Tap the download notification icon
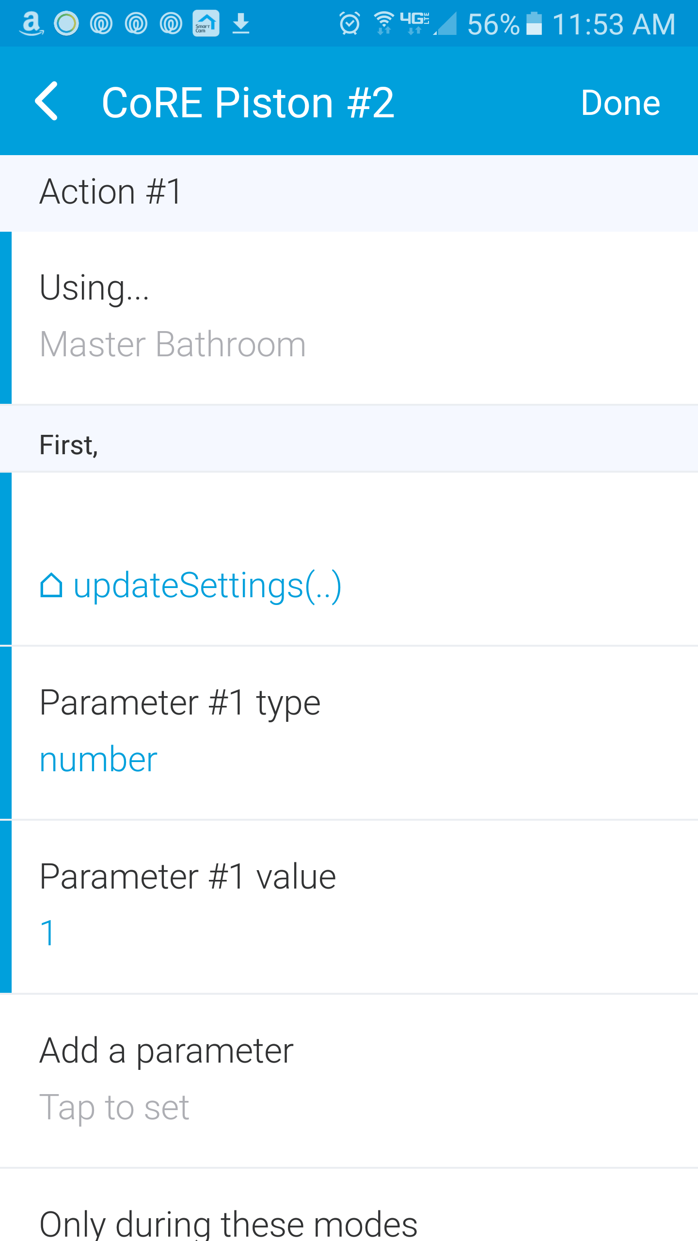 [241, 23]
